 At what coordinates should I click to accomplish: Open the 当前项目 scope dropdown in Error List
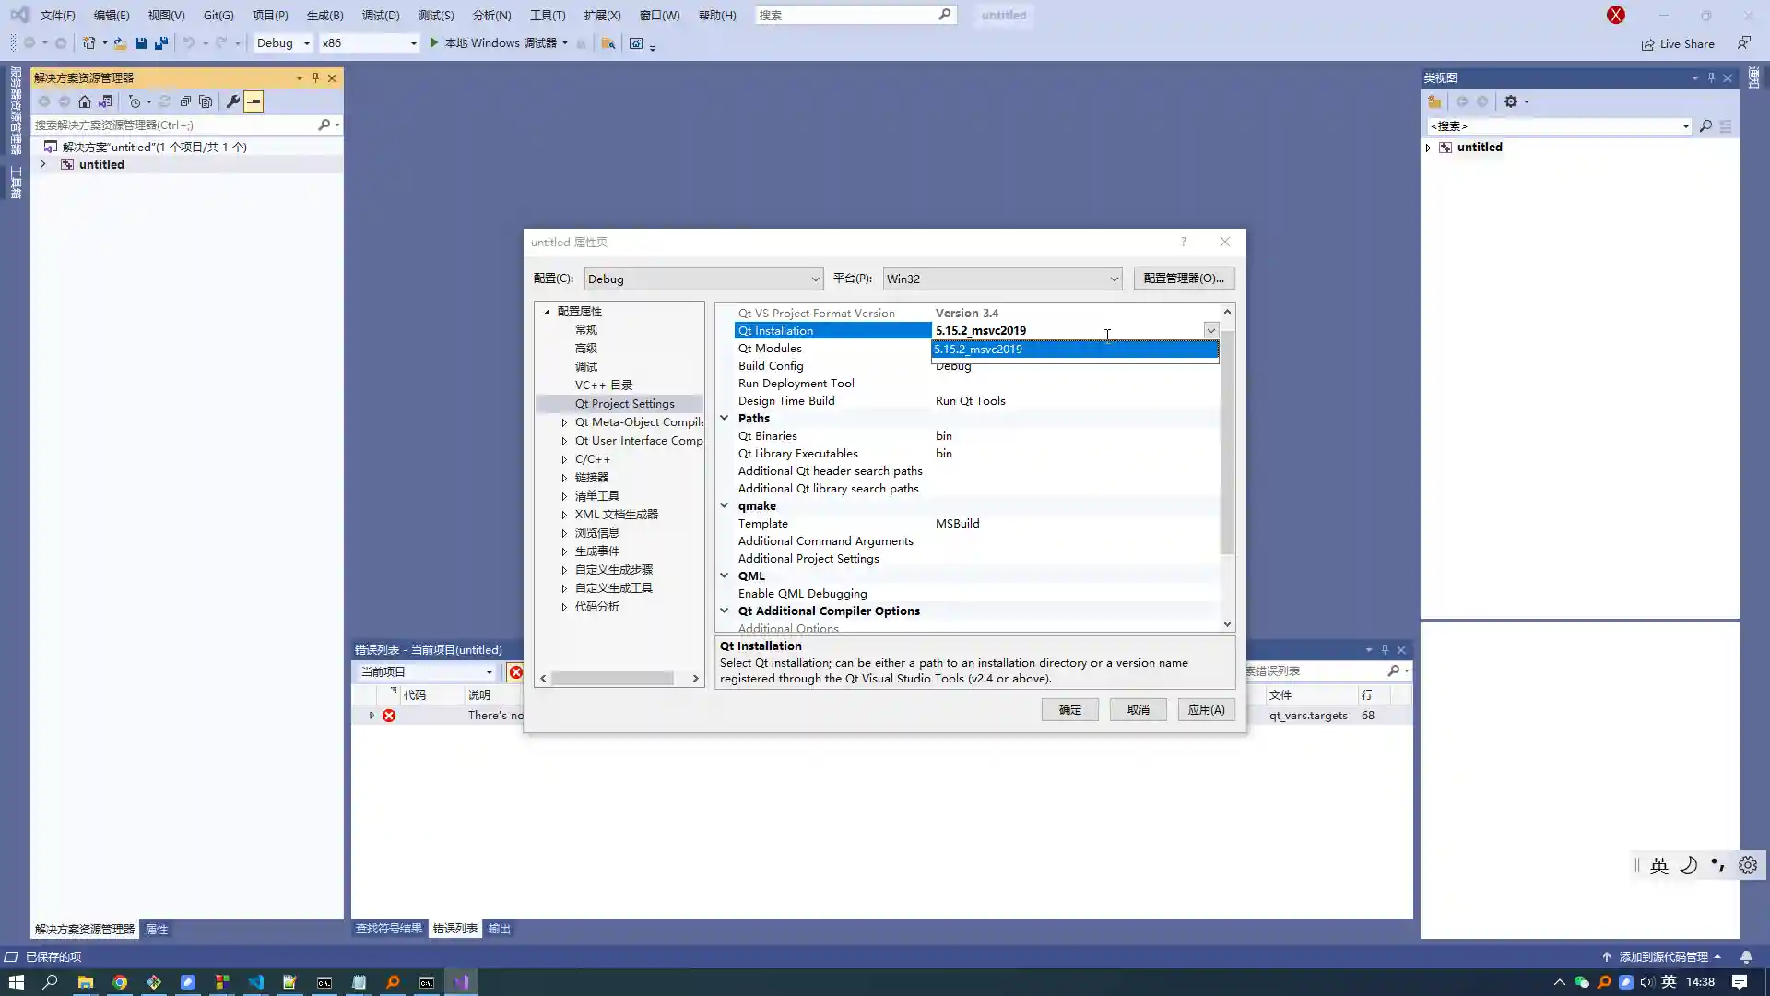(427, 672)
